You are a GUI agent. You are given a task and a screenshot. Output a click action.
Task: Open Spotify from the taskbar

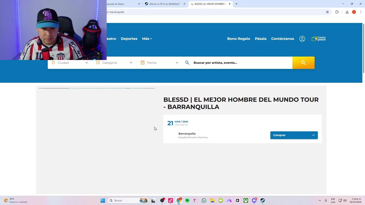[187, 200]
